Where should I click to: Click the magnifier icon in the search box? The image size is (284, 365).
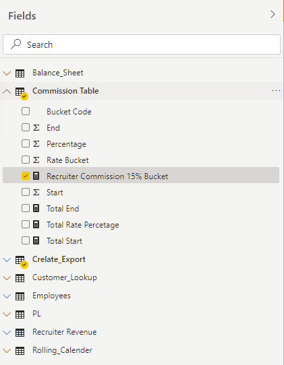click(x=16, y=44)
